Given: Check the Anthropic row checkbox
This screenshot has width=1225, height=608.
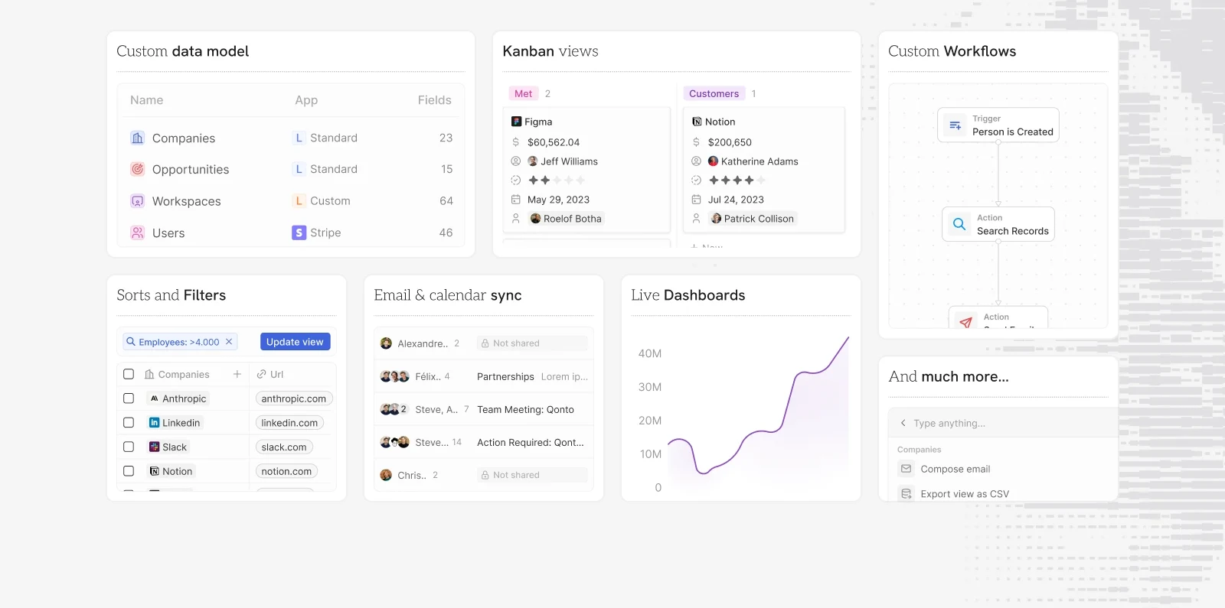Looking at the screenshot, I should [129, 398].
